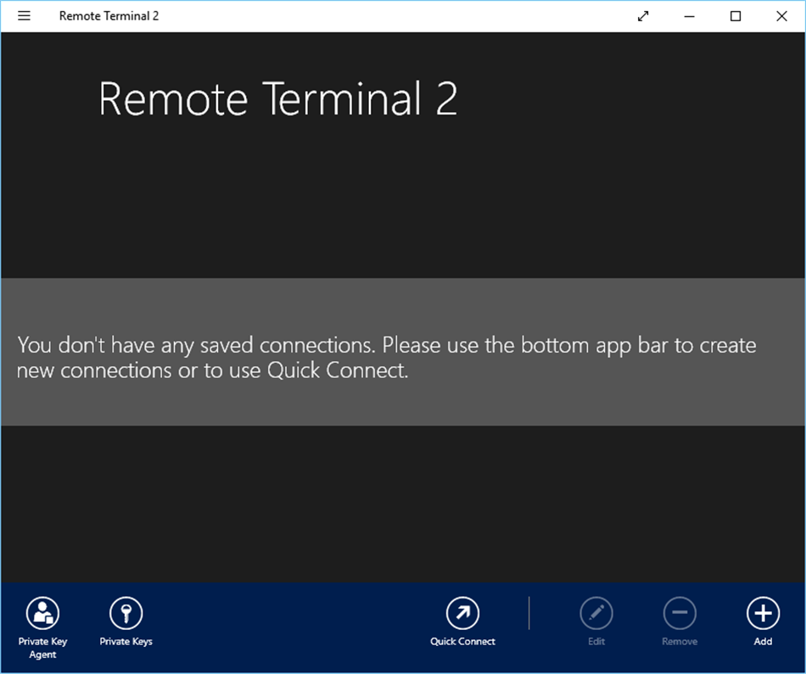The image size is (806, 674).
Task: Click the Remote Terminal 2 title text
Action: (109, 15)
